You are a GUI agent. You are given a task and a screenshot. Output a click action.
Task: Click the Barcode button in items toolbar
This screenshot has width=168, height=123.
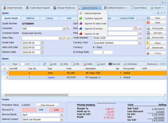[x=114, y=64]
